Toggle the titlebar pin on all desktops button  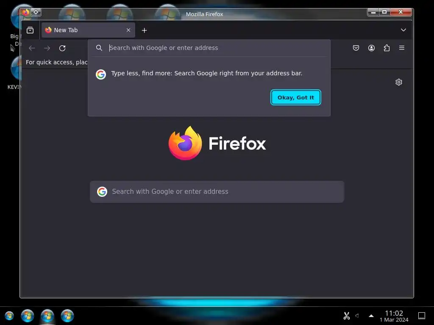click(x=36, y=12)
